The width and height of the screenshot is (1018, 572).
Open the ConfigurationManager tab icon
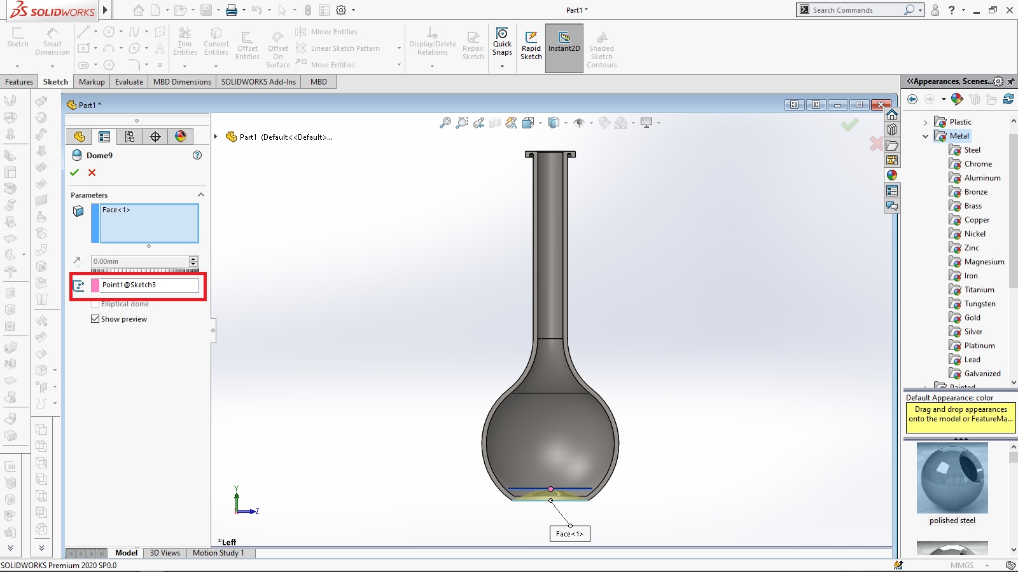pyautogui.click(x=130, y=137)
